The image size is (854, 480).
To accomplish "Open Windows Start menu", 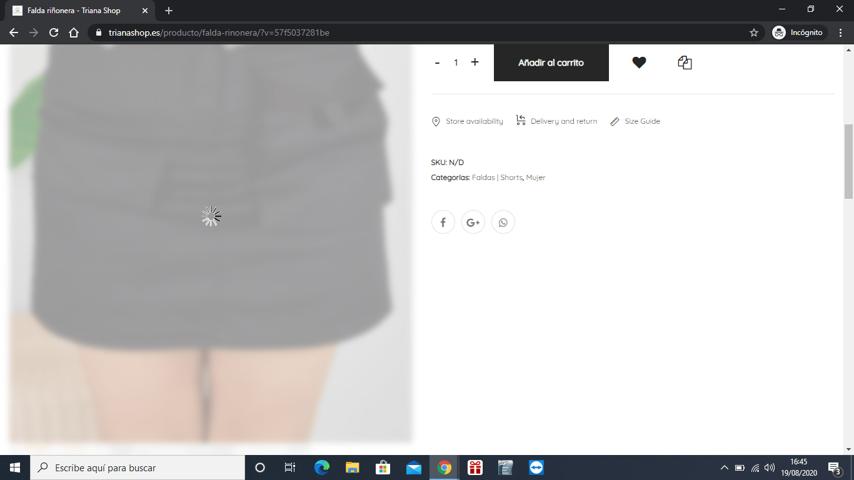I will (15, 467).
